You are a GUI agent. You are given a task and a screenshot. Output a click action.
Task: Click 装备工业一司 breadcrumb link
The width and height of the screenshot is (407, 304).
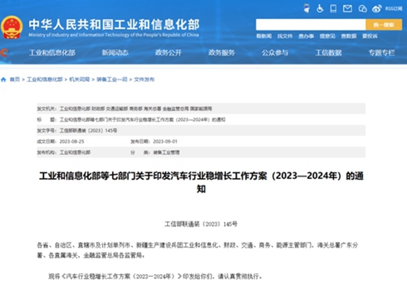tap(112, 80)
